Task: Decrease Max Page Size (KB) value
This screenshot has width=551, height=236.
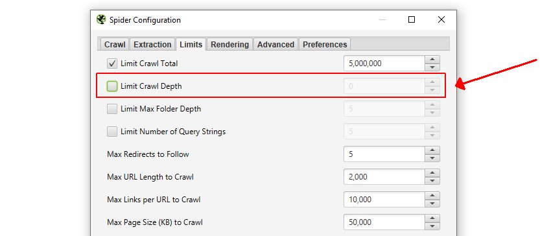Action: (x=432, y=226)
